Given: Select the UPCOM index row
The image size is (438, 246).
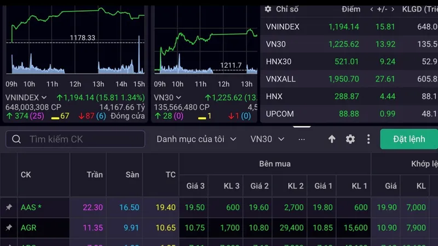Looking at the screenshot, I should point(349,114).
